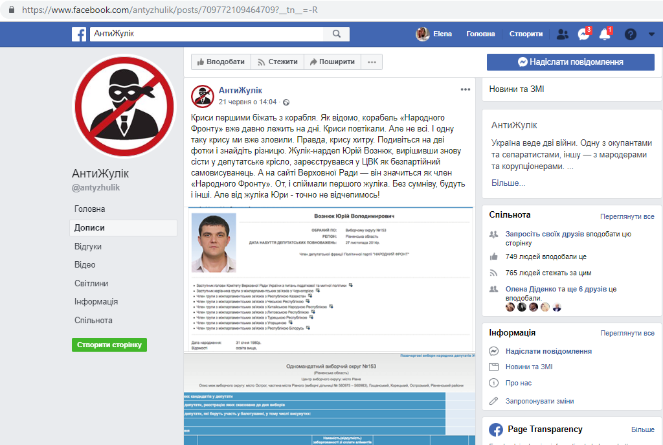Click Переглянути все next to Інформація
663x445 pixels.
(x=627, y=334)
